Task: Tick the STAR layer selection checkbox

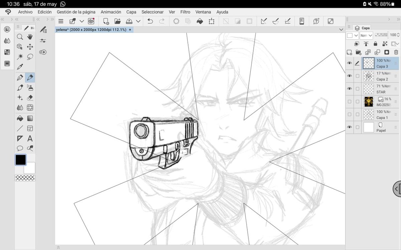Action: (x=358, y=89)
